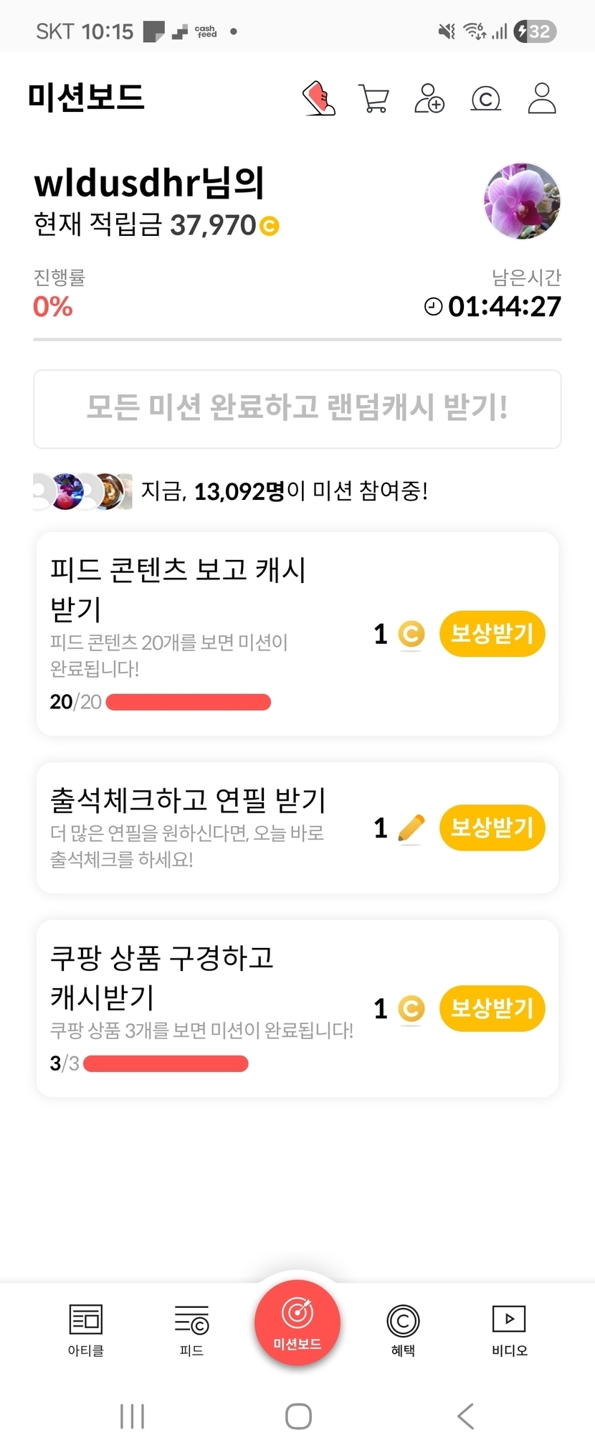595x1455 pixels.
Task: Switch to the 아티클 tab
Action: click(x=86, y=1329)
